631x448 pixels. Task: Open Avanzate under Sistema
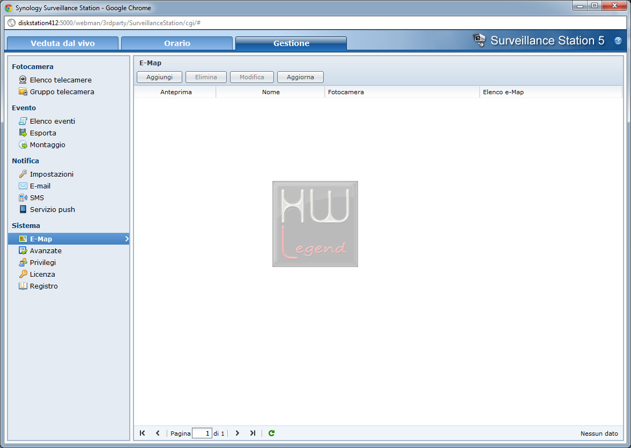coord(46,250)
